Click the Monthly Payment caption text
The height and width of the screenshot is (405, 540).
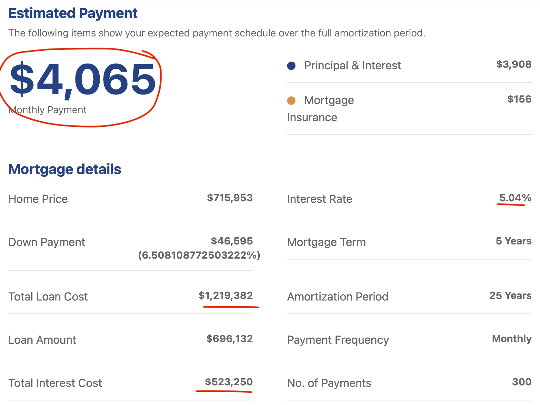point(48,110)
